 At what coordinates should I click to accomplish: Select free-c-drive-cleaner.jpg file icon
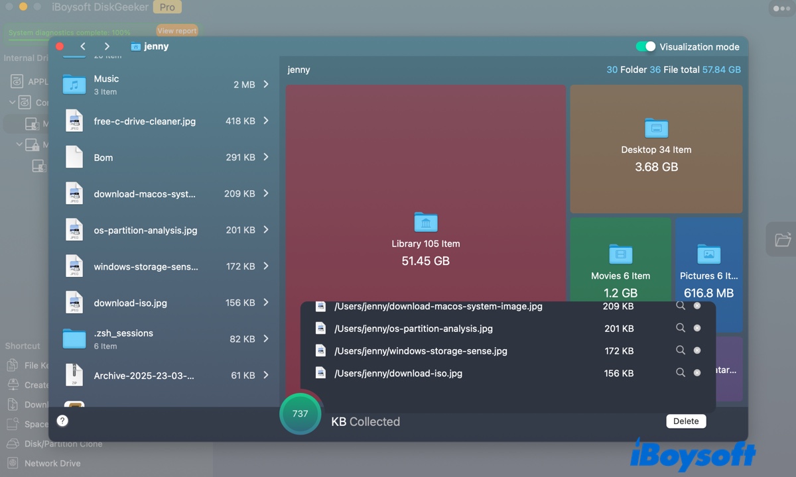pyautogui.click(x=74, y=121)
